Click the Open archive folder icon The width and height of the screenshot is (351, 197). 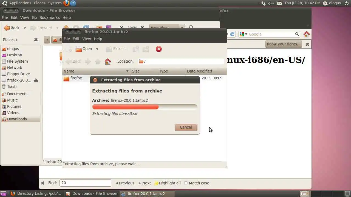pos(78,49)
